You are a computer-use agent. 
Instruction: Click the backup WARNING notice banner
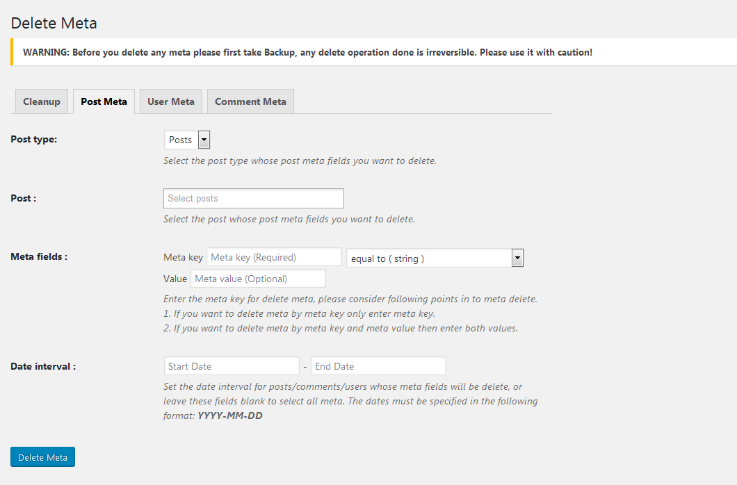pyautogui.click(x=307, y=52)
